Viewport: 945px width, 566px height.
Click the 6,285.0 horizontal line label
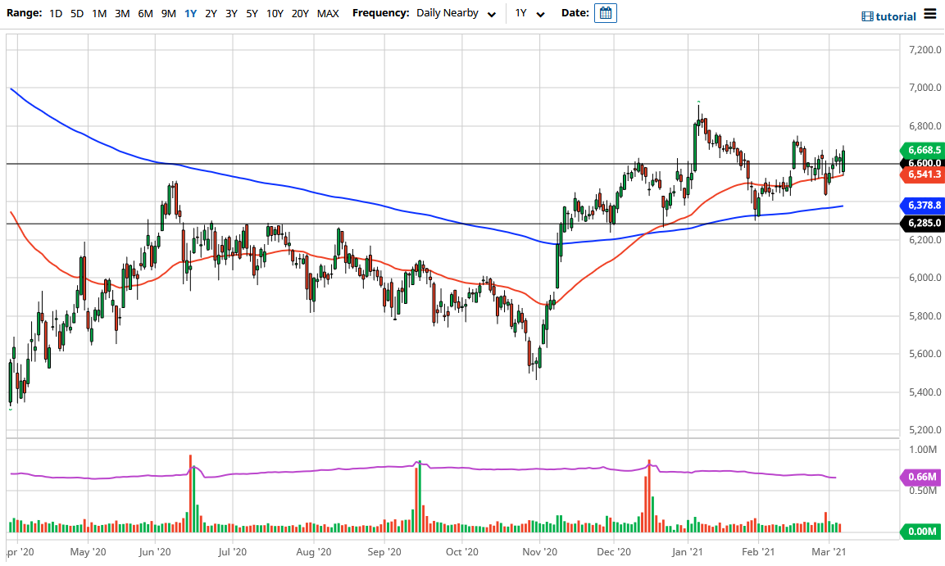click(921, 224)
